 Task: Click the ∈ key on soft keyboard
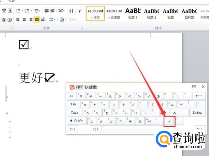(x=146, y=113)
